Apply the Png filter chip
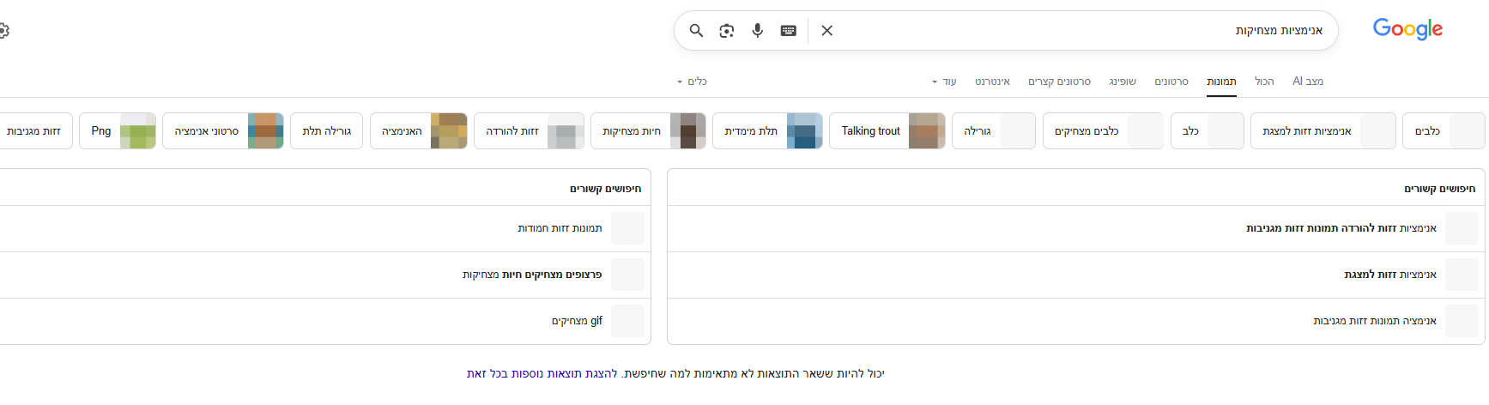 tap(118, 131)
